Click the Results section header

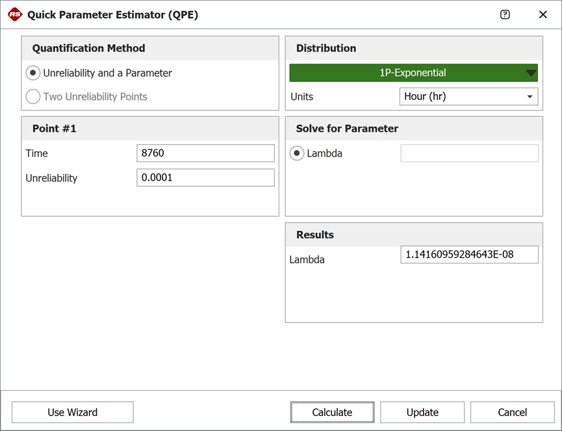(315, 235)
